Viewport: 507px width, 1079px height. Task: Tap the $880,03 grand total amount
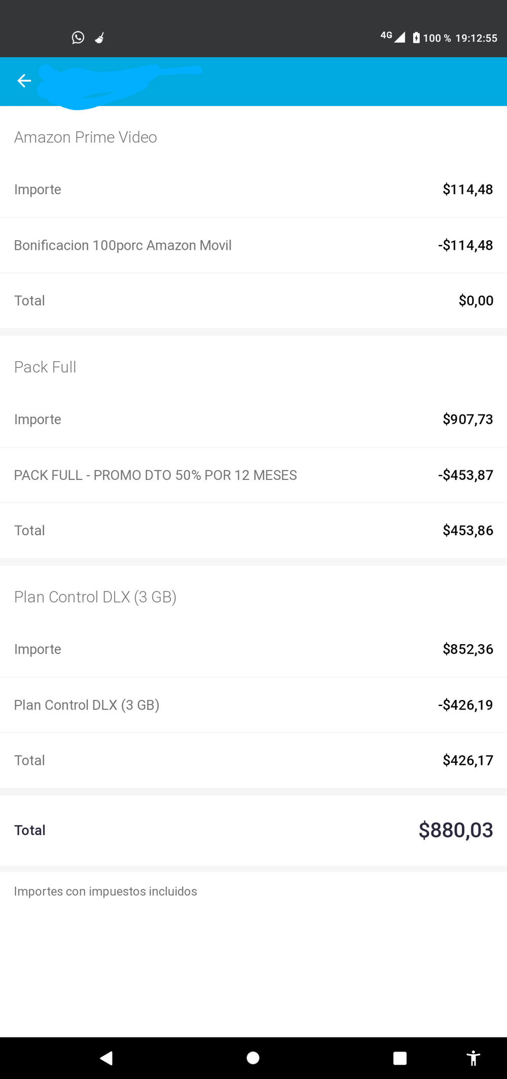click(x=455, y=830)
